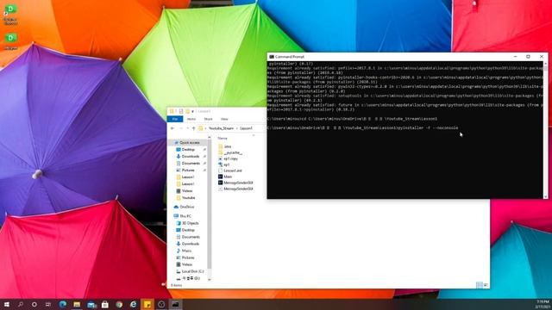Screen dimensions: 552x310
Task: Click New folder icon in Explorer title bar
Action: 187,111
